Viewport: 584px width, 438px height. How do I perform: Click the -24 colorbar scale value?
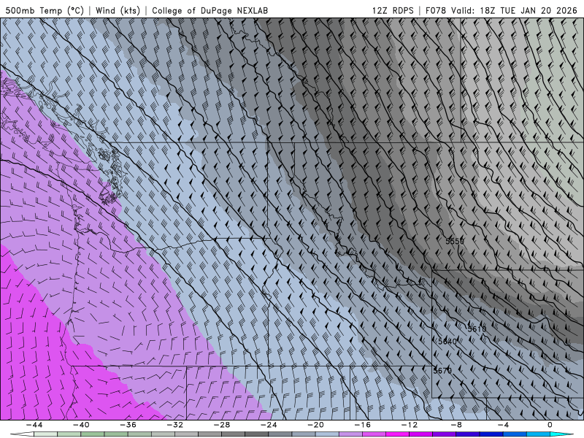[269, 425]
